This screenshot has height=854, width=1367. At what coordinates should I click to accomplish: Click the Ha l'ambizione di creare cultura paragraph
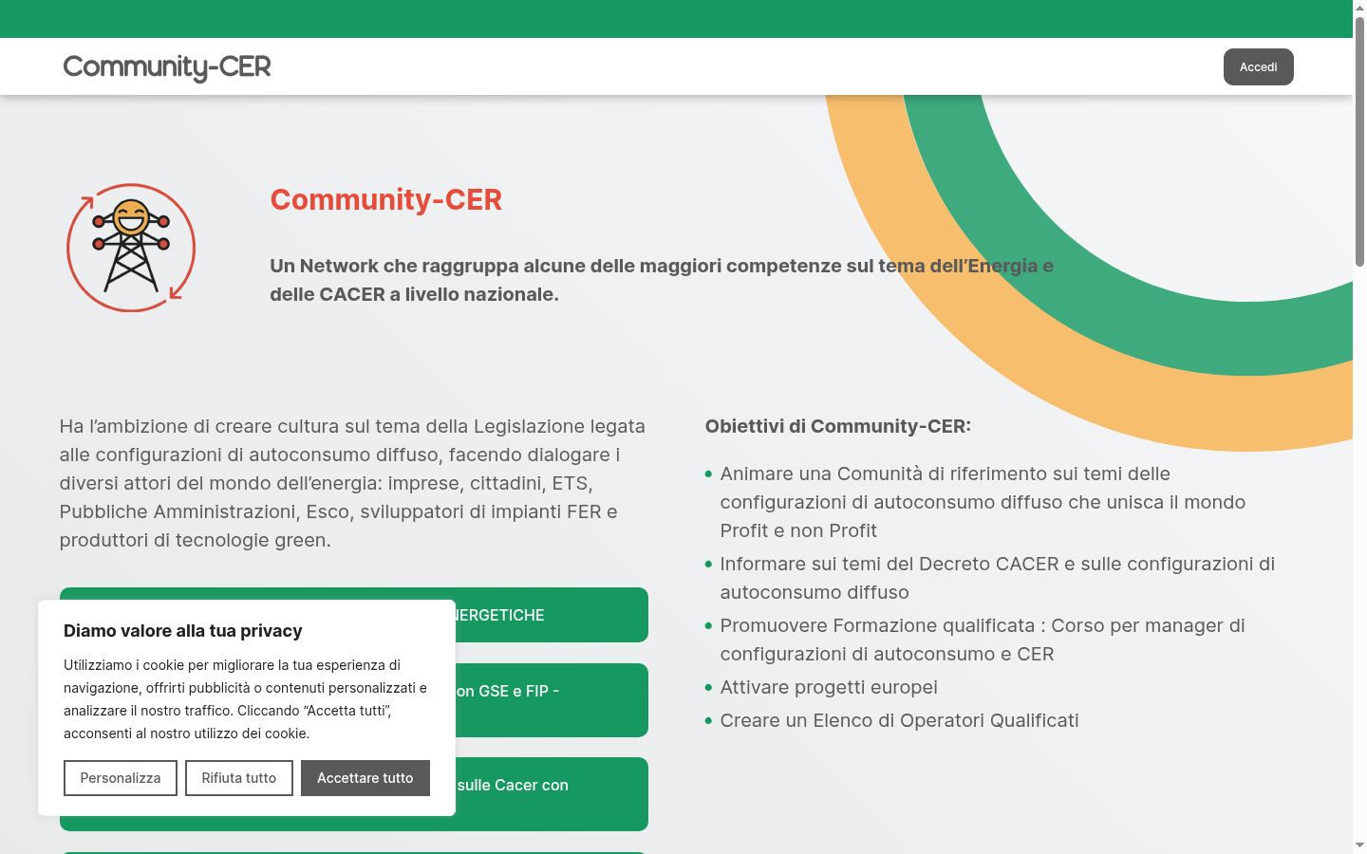(x=352, y=483)
